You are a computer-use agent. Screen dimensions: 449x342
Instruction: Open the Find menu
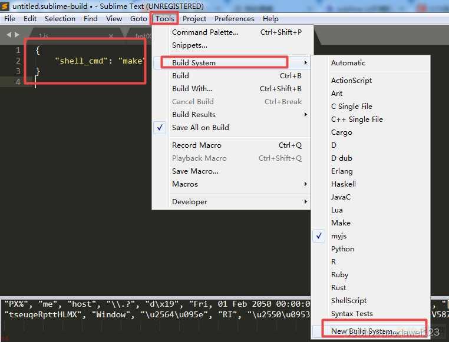coord(91,19)
